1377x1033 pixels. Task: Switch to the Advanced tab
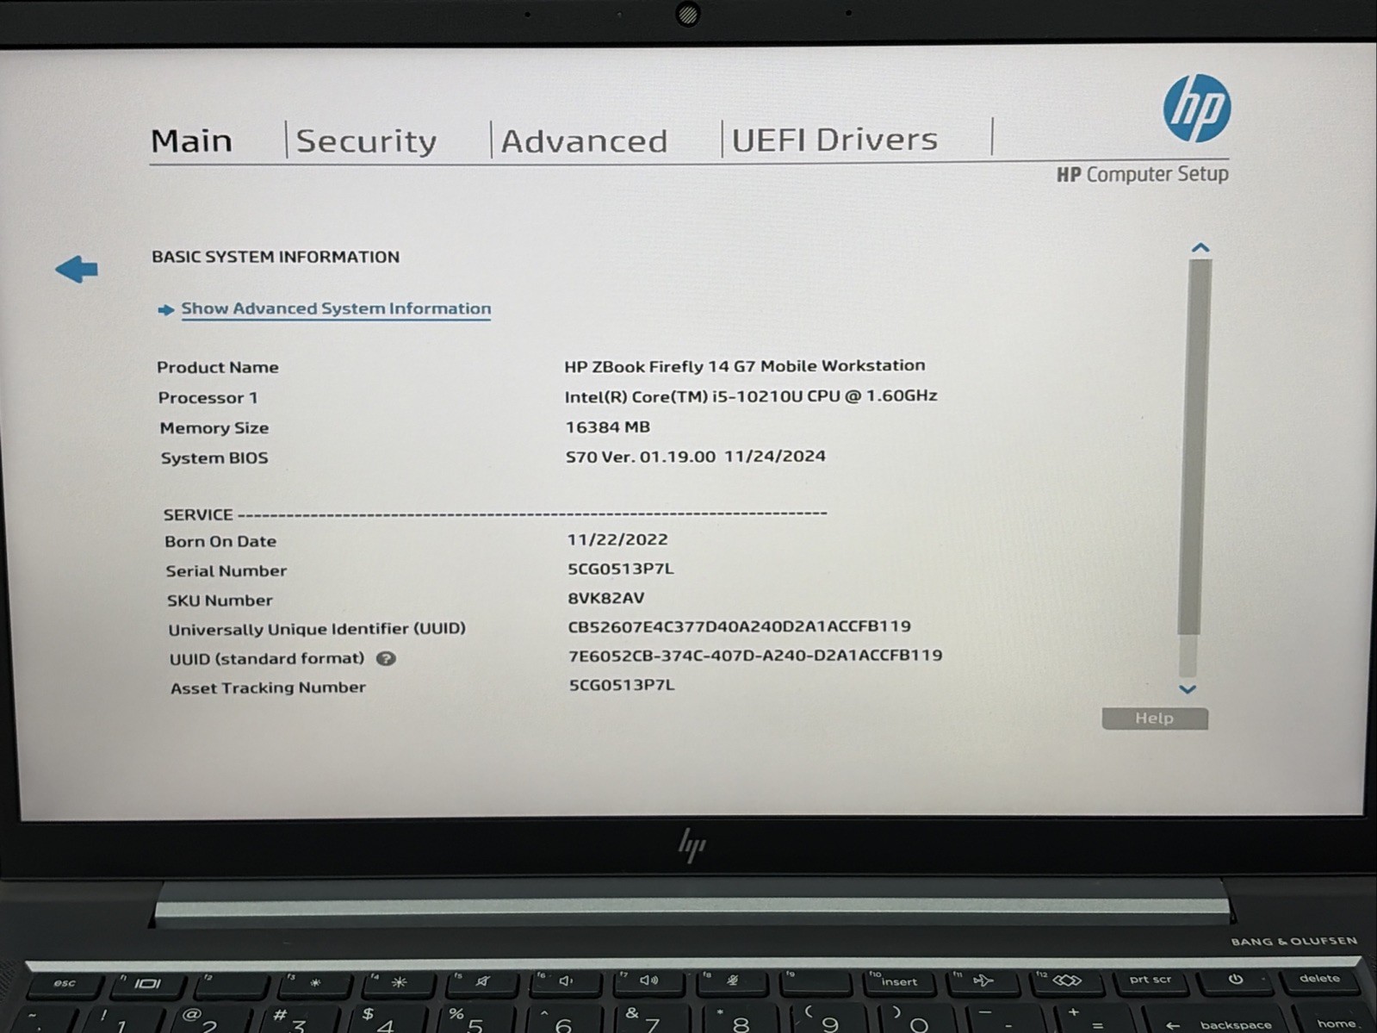(584, 141)
